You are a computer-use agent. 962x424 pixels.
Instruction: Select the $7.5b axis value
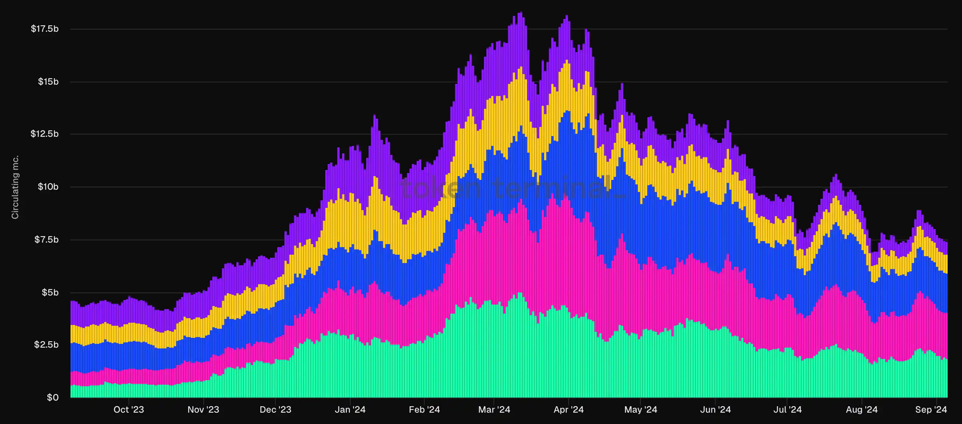coord(46,240)
